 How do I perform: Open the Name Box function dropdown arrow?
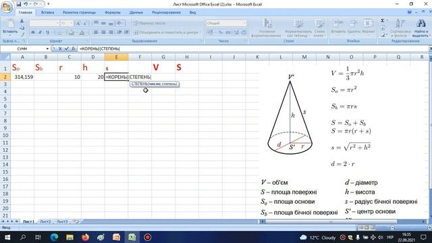point(47,49)
